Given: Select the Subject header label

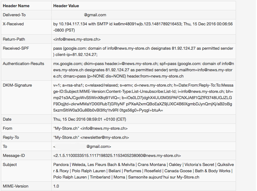Looking at the screenshot, I should click(x=10, y=164).
